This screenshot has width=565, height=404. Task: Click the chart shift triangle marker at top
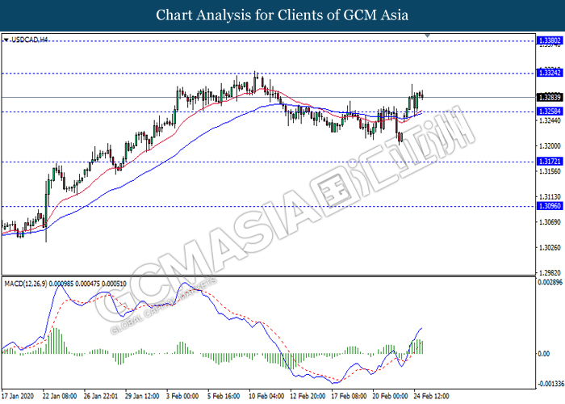point(427,36)
